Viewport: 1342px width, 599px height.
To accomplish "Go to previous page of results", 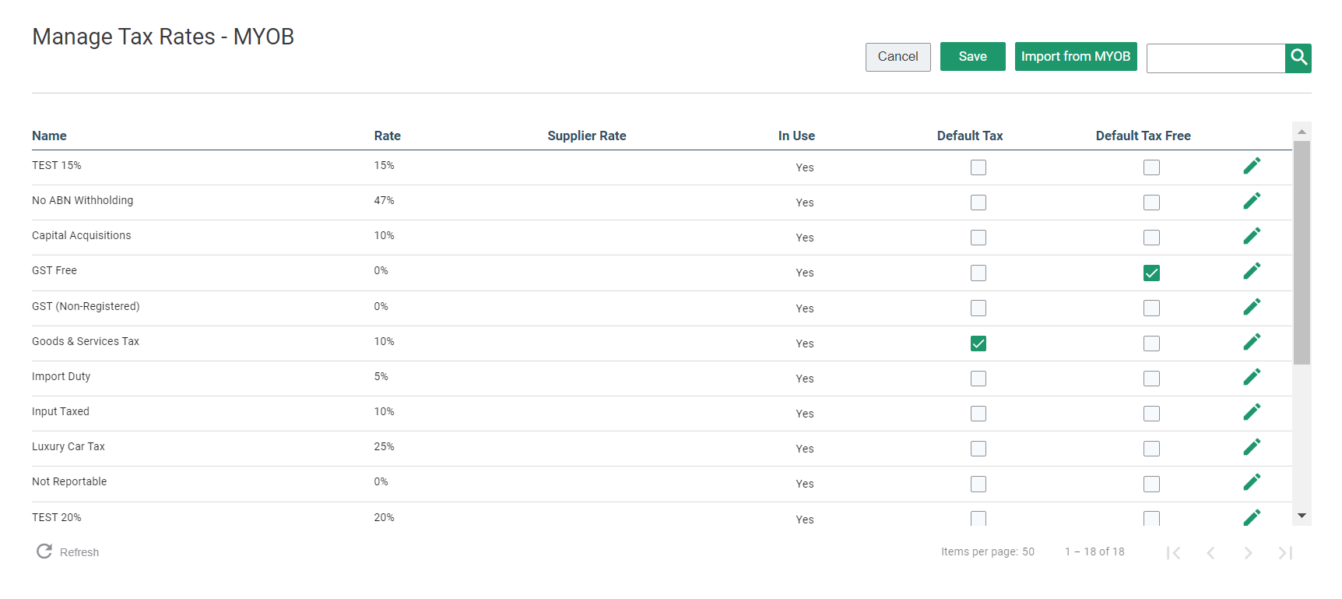I will 1210,553.
